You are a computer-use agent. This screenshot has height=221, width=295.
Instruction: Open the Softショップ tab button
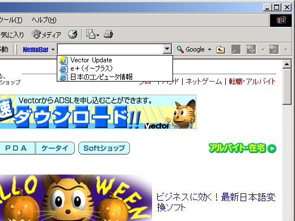click(x=104, y=148)
